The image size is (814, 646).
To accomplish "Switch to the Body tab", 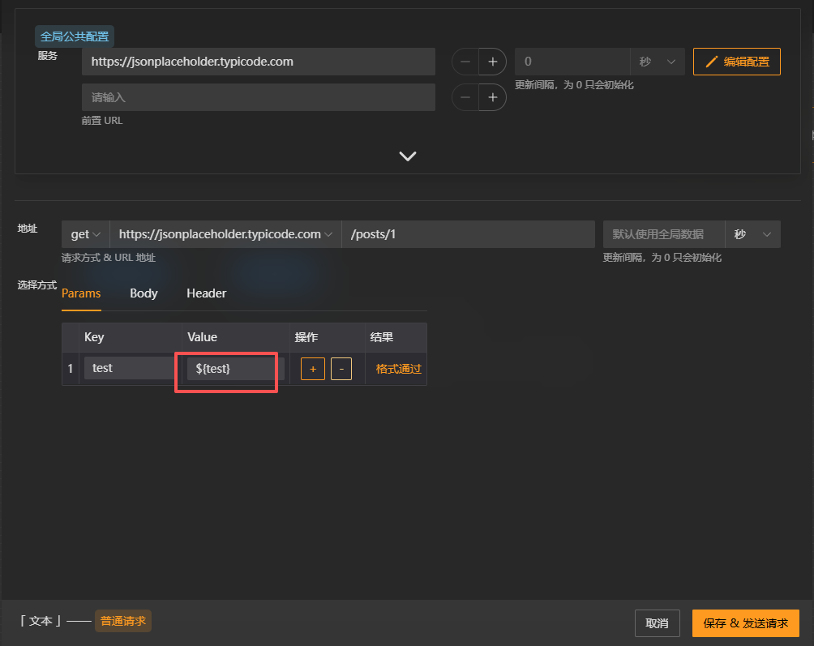I will tap(144, 293).
